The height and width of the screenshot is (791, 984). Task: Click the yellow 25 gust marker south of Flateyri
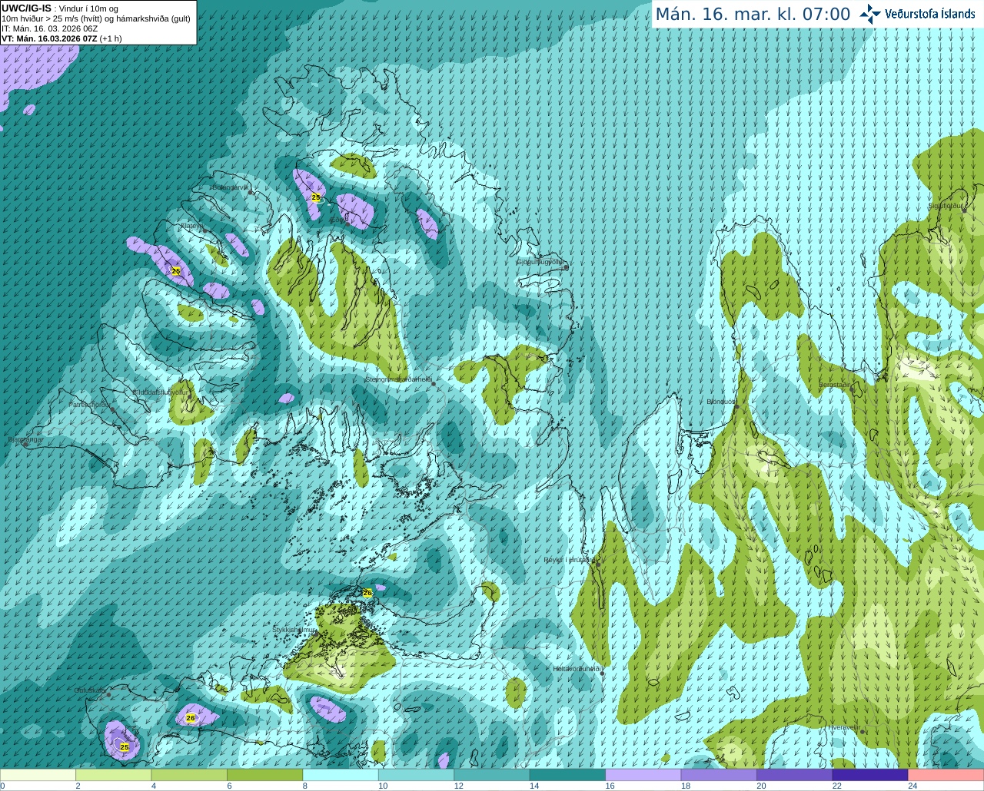(176, 271)
